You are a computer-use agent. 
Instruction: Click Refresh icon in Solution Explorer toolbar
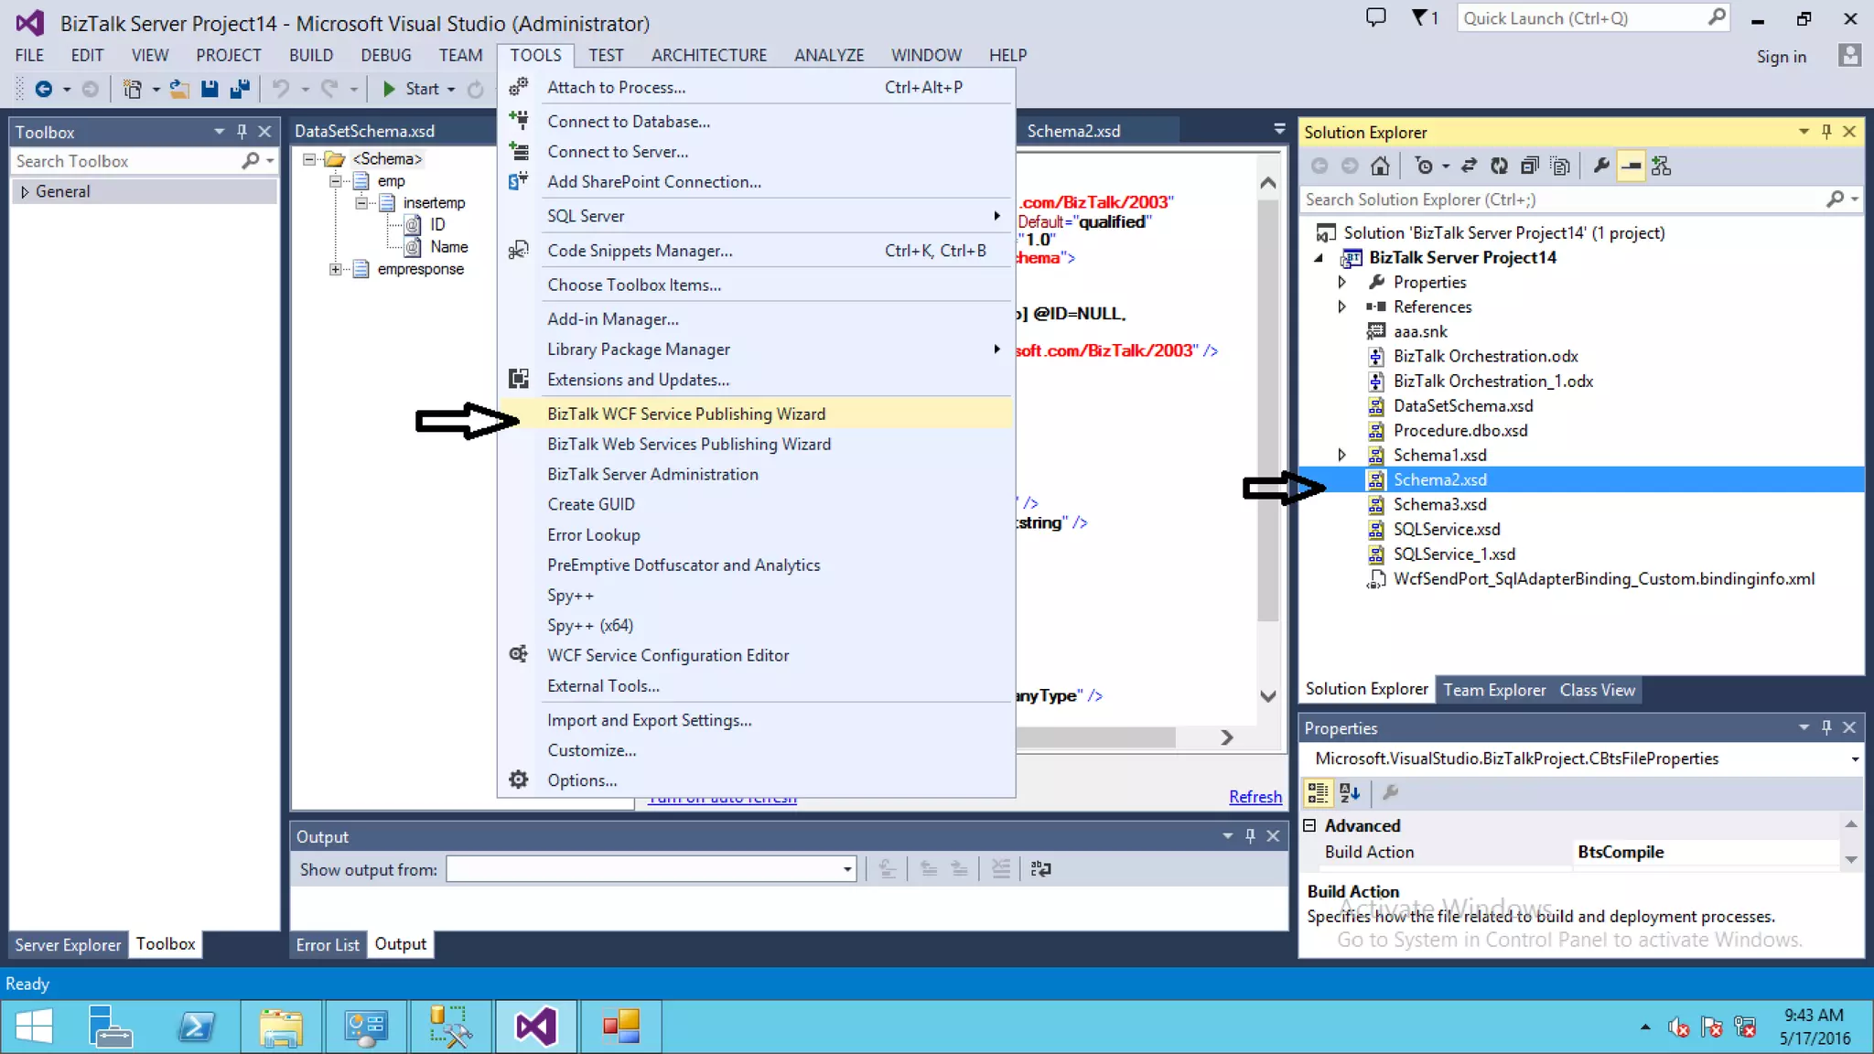(x=1499, y=166)
